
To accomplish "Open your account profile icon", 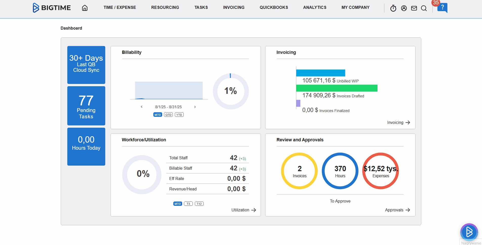I will [404, 8].
